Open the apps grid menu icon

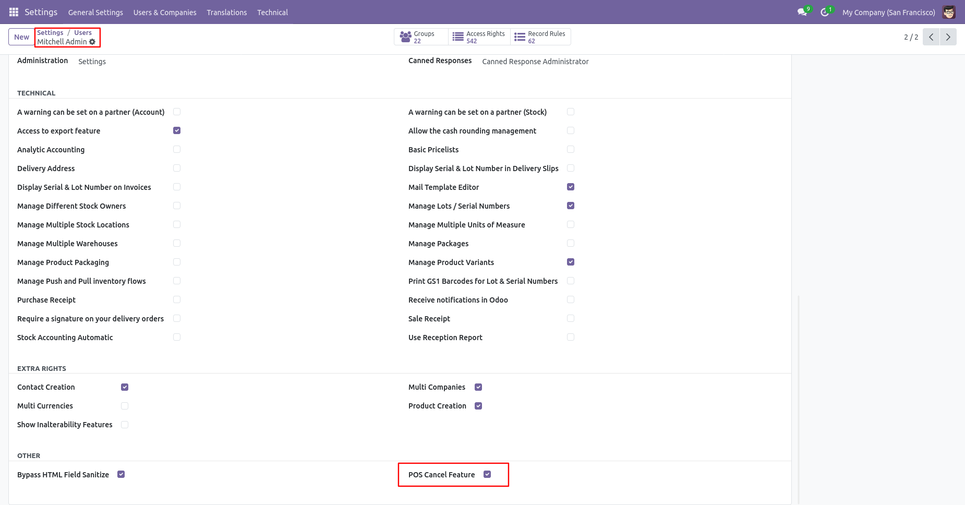coord(14,12)
